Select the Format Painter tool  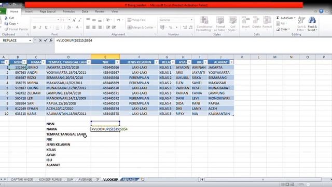[17, 29]
